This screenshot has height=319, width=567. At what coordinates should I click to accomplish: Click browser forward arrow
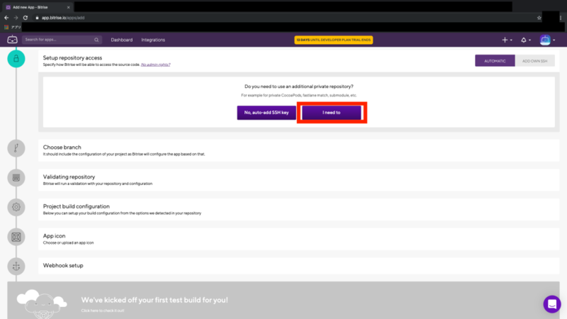(x=16, y=18)
